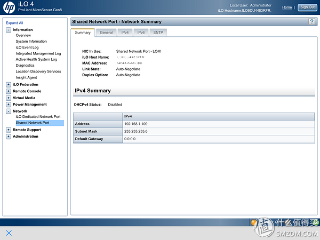
Task: Open the IPv4 tab
Action: coord(125,33)
